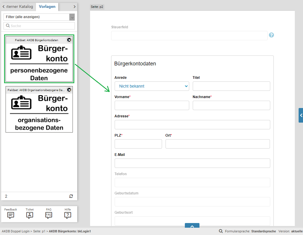Viewport: 303px width, 235px height.
Task: Click the magnifier icon in the status bar
Action: pyautogui.click(x=221, y=231)
